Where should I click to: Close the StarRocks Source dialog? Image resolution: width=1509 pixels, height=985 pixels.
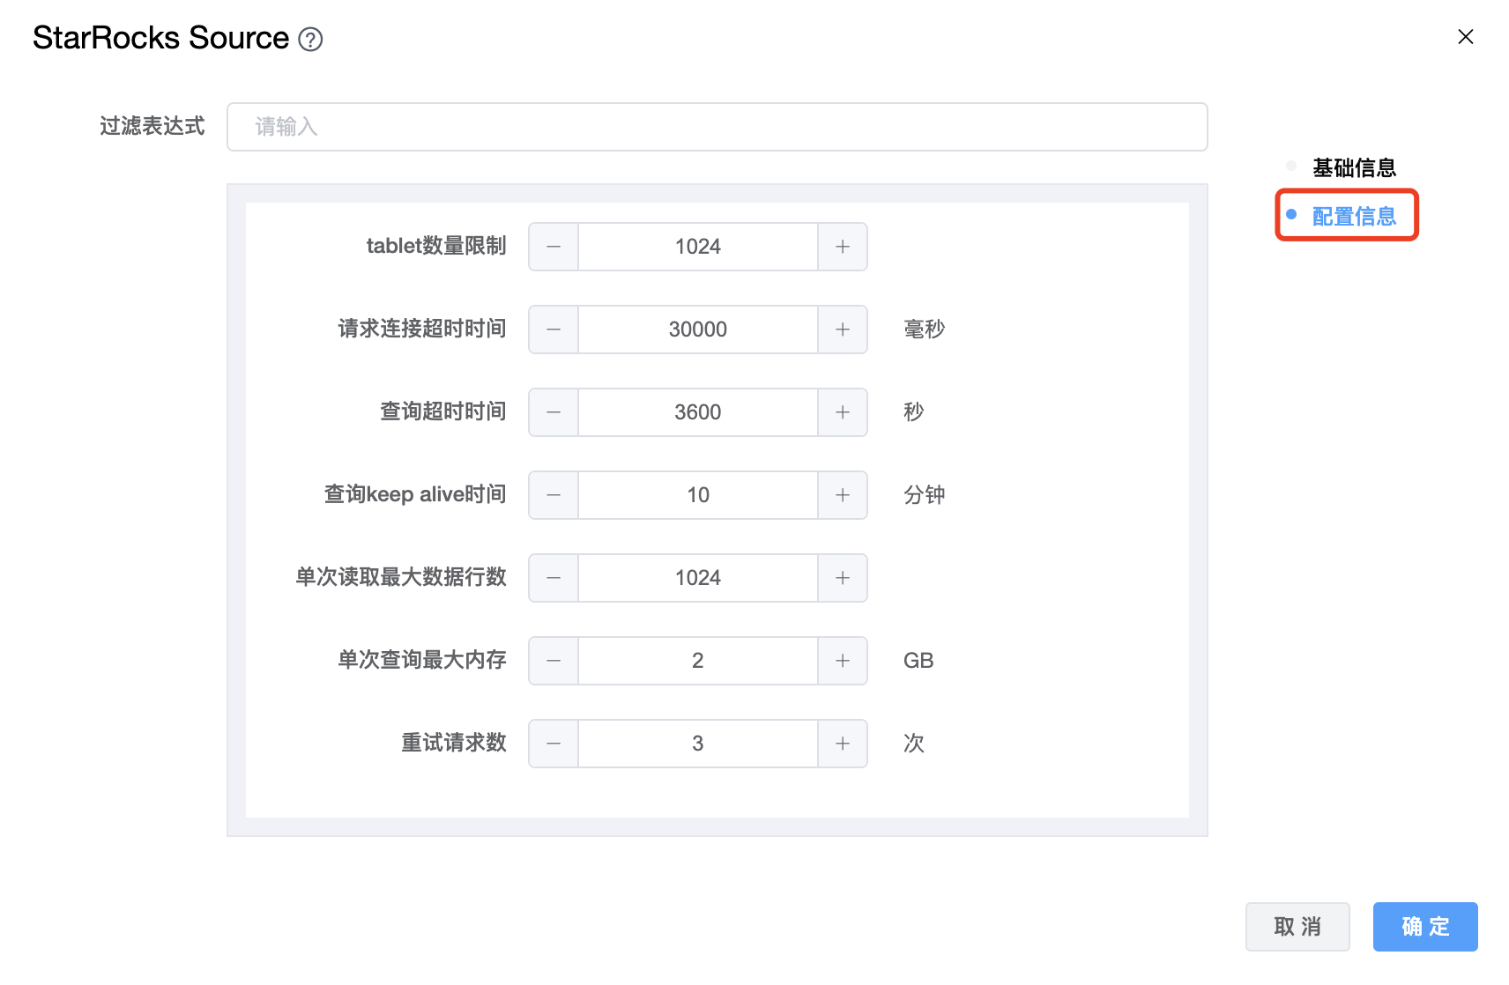coord(1465,37)
